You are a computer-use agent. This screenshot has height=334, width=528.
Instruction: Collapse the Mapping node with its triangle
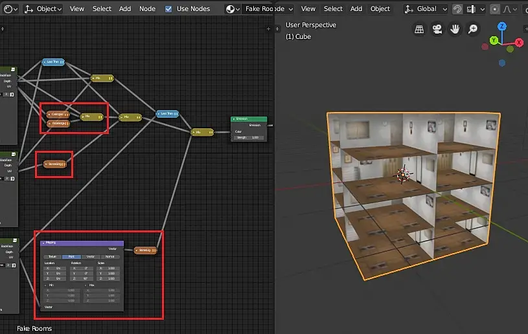(43, 243)
